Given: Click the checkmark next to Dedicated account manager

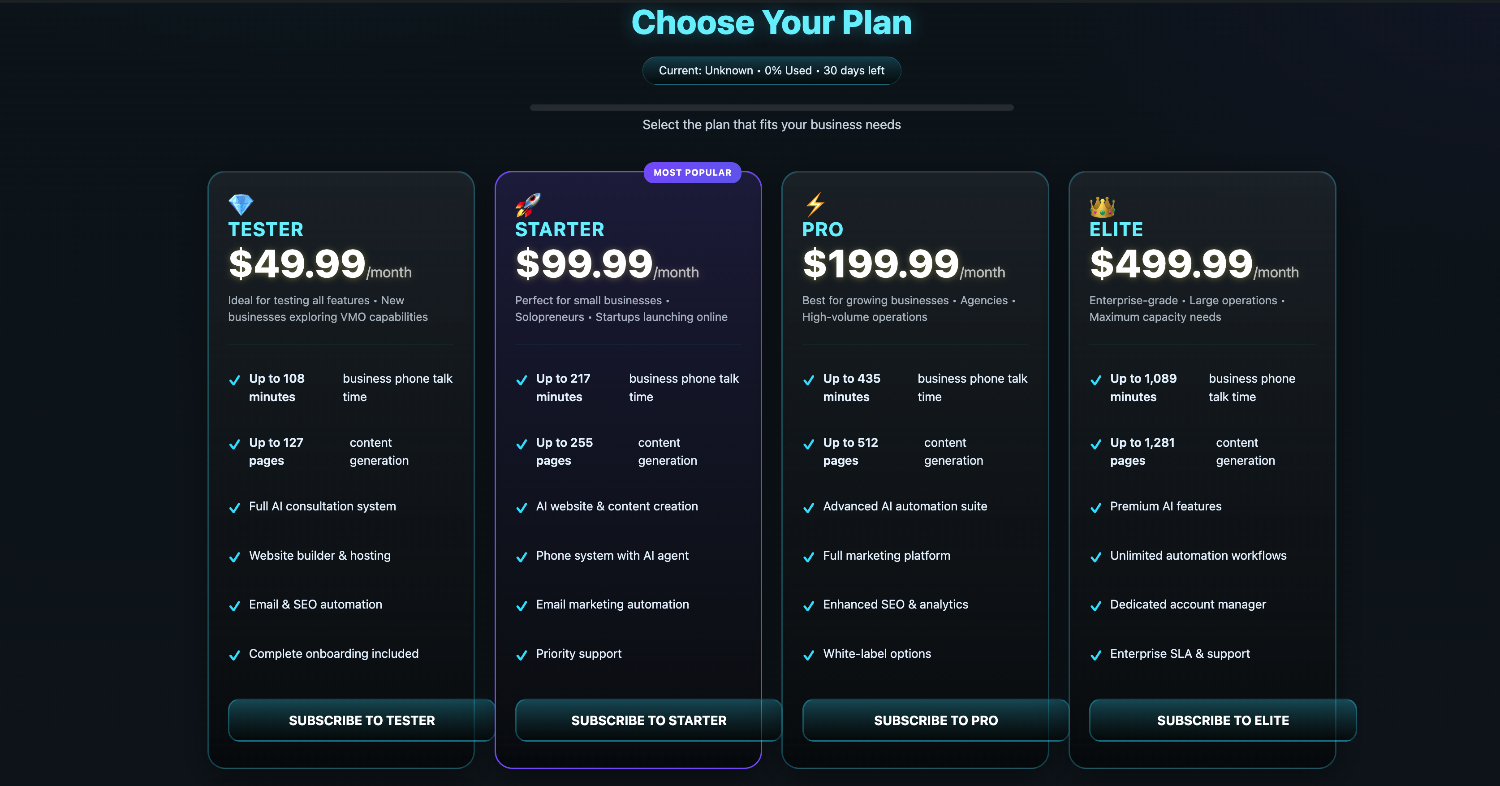Looking at the screenshot, I should tap(1096, 606).
